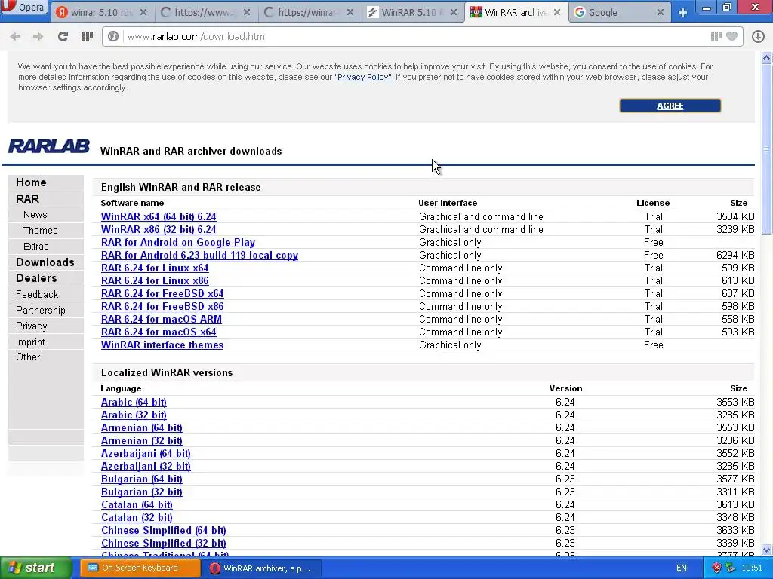Screen dimensions: 773x579
Task: Open the Opera menu button
Action: click(x=24, y=8)
